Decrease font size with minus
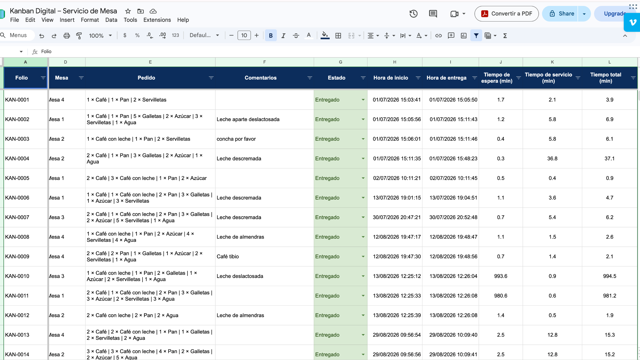The height and width of the screenshot is (360, 640). point(231,36)
